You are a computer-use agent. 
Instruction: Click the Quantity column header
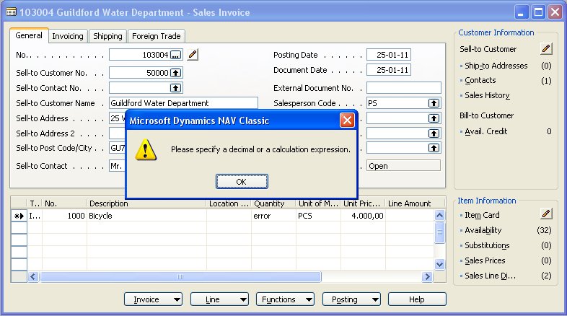(x=273, y=203)
